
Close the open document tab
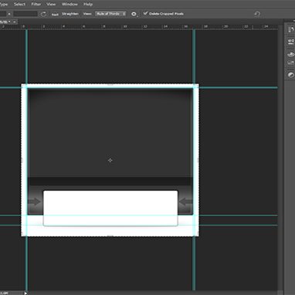[15, 22]
